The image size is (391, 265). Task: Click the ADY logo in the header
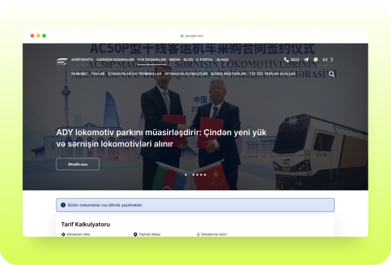(62, 62)
